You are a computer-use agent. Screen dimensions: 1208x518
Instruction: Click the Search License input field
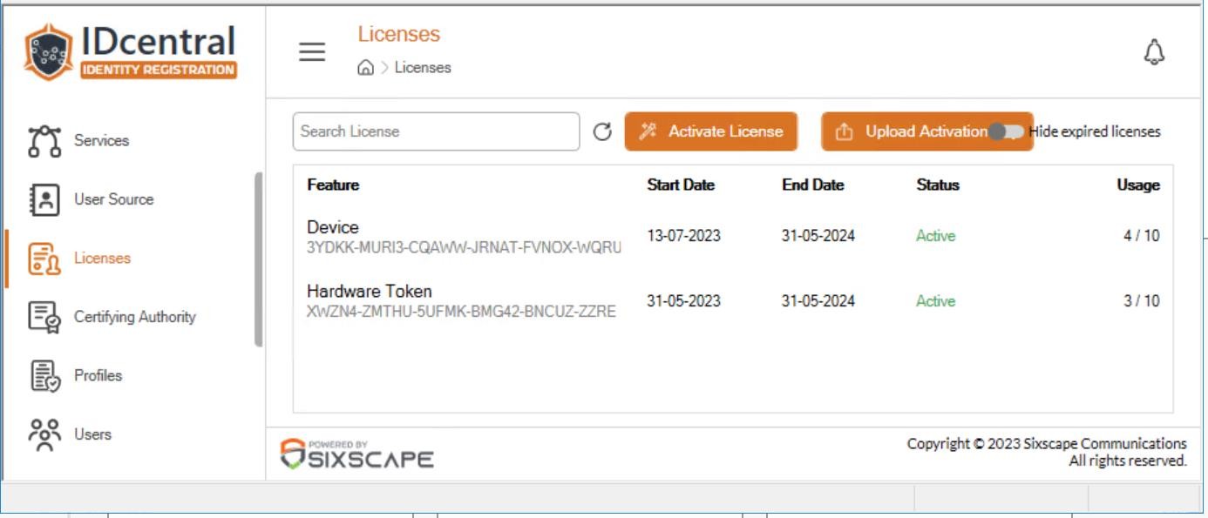pyautogui.click(x=436, y=131)
